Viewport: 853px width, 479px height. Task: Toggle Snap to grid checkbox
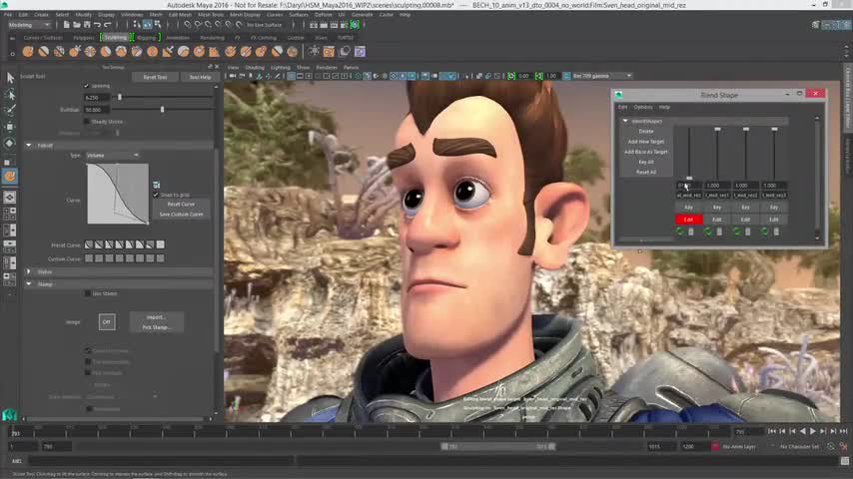[x=156, y=195]
